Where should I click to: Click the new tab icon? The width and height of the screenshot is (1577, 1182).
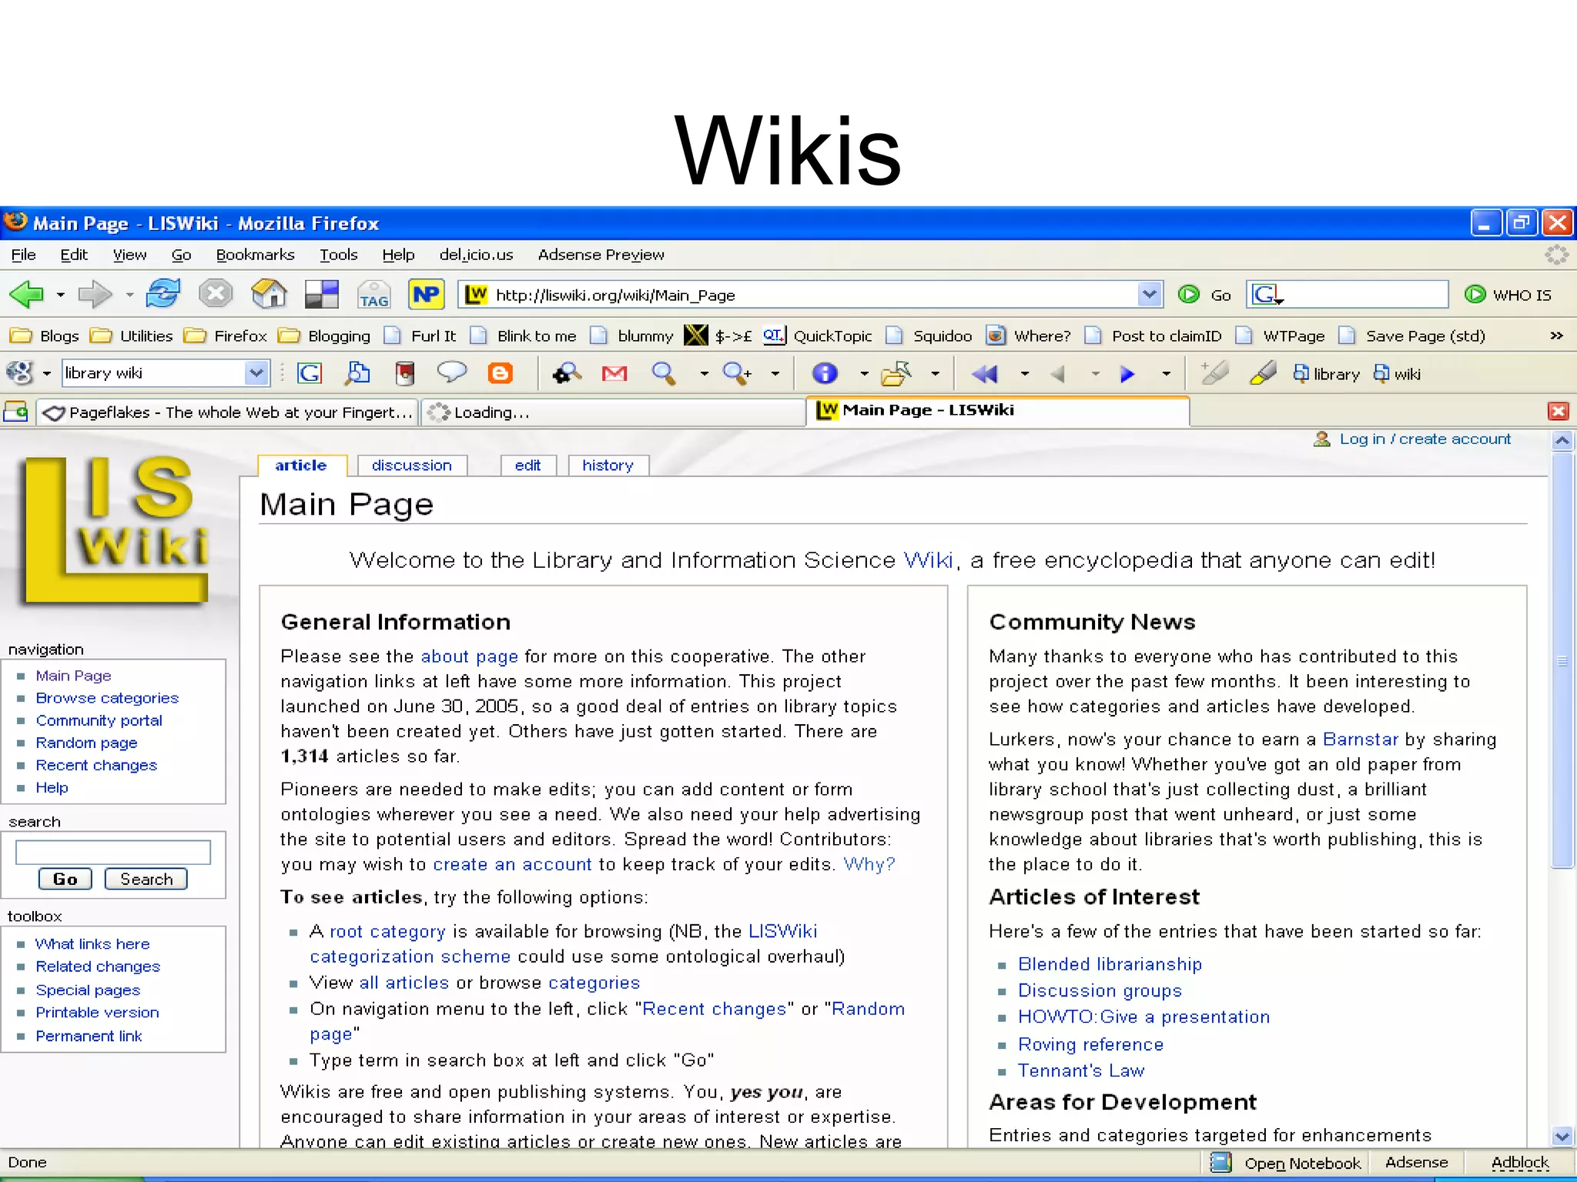[x=15, y=412]
